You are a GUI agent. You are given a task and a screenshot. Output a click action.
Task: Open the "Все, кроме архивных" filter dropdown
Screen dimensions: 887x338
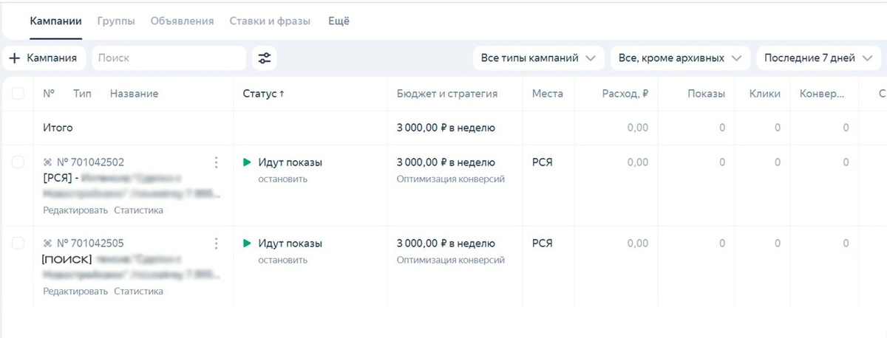[x=680, y=58]
